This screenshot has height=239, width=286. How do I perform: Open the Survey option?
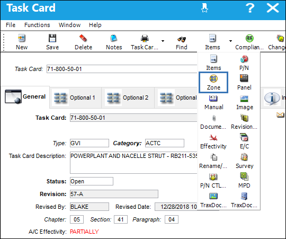pyautogui.click(x=244, y=161)
